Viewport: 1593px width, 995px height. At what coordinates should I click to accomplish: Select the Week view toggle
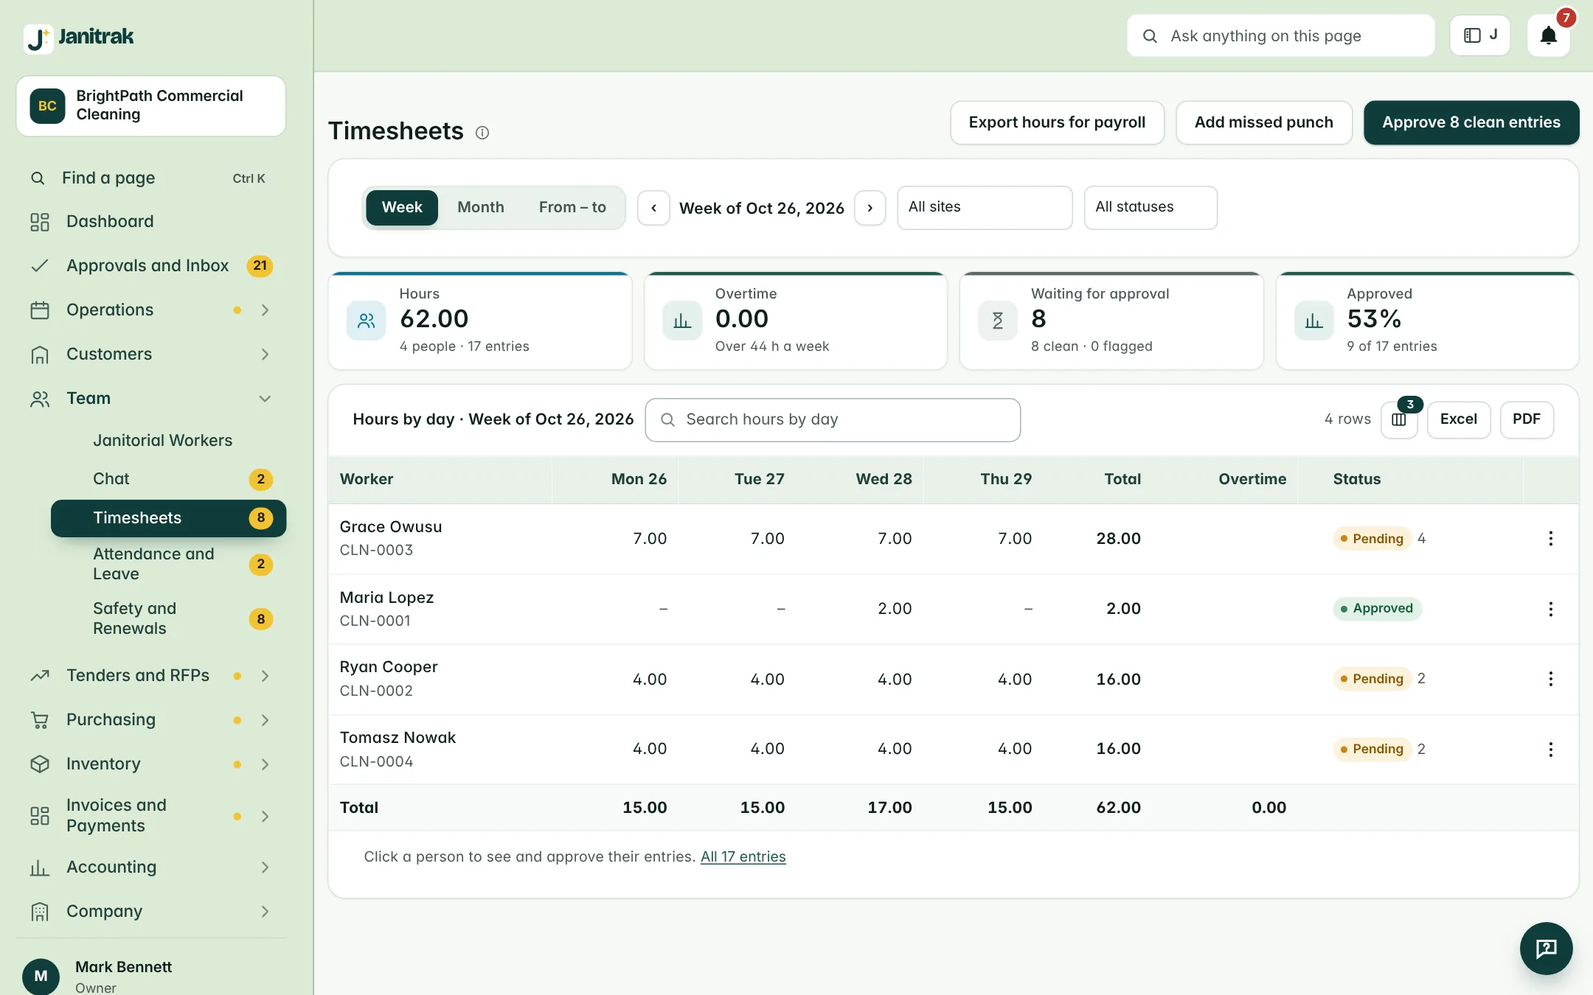[x=402, y=208]
